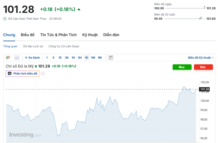This screenshot has width=218, height=143.
Task: Click the red Bán button
Action: coord(203,67)
